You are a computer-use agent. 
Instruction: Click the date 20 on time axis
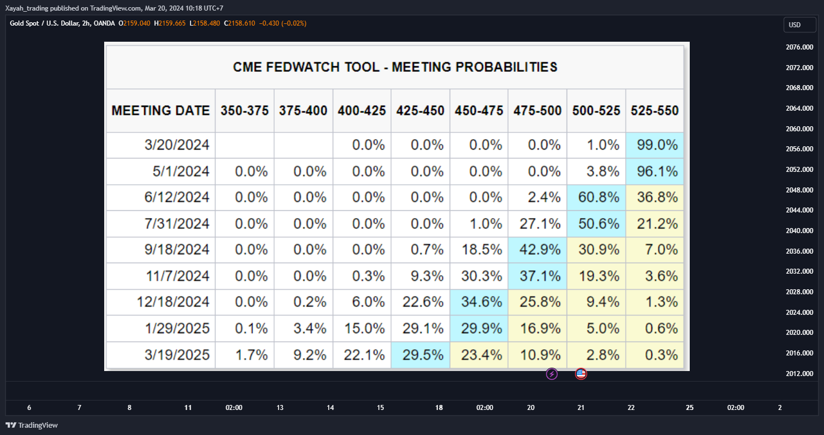coord(530,408)
